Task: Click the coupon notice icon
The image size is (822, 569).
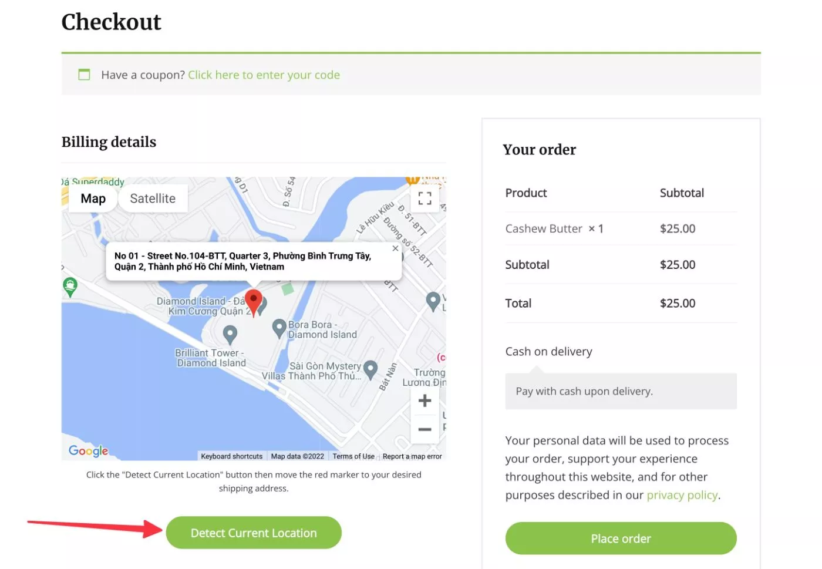Action: tap(85, 75)
